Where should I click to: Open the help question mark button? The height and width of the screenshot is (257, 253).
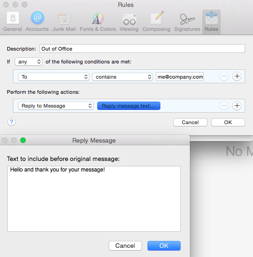12,122
